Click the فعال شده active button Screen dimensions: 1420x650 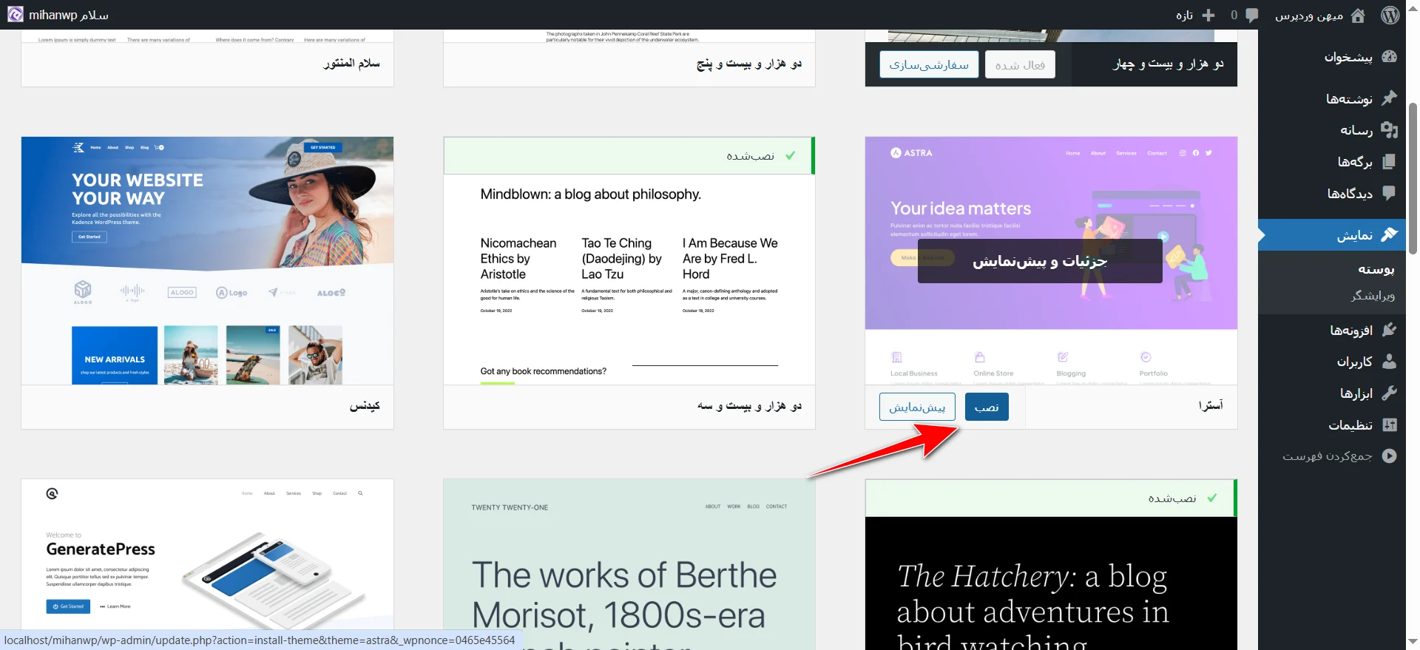1020,64
